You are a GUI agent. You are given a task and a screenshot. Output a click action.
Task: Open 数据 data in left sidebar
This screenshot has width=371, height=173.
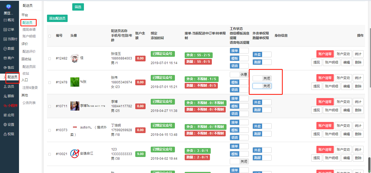point(9,49)
